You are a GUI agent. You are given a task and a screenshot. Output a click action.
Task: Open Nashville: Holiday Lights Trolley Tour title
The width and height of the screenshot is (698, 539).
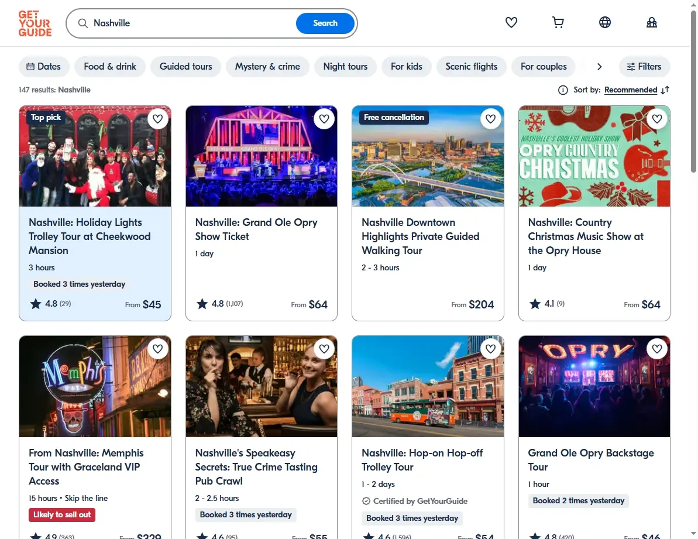90,236
